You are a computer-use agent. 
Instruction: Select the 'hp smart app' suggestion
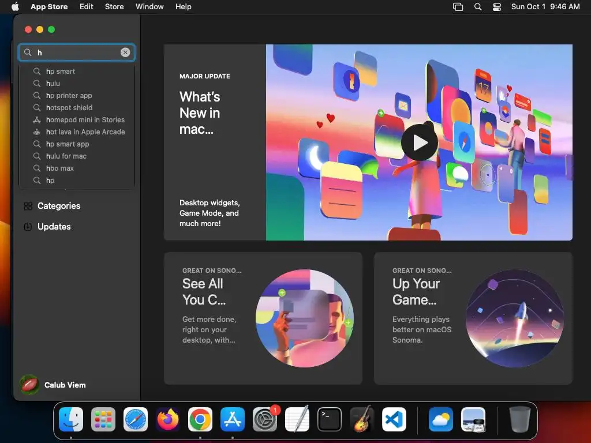[77, 144]
